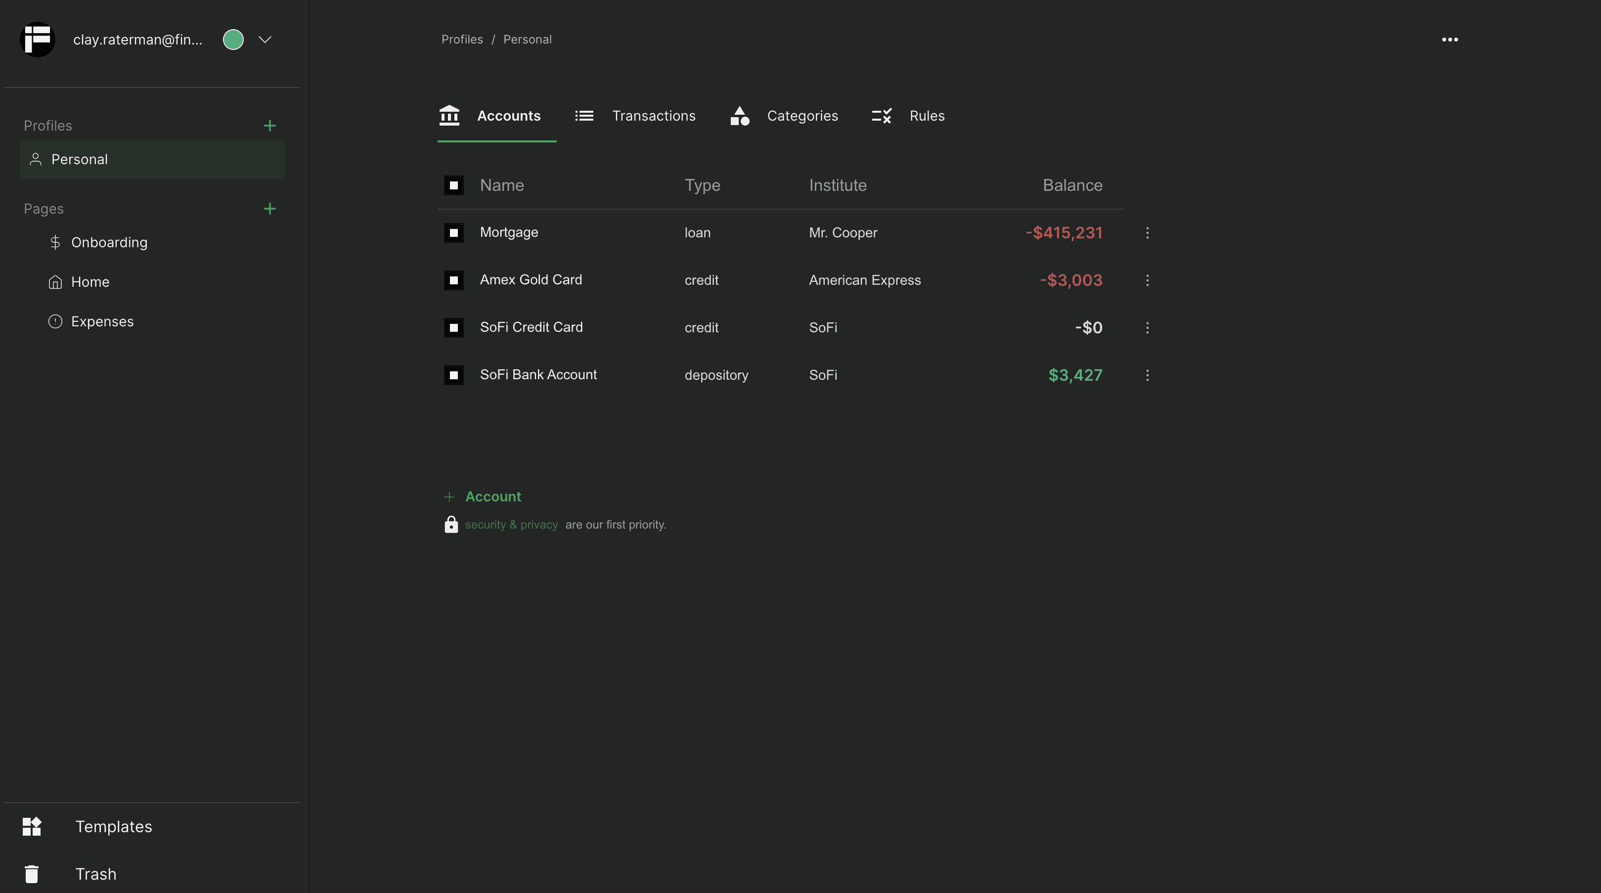Check the SoFi Bank Account row checkbox
Image resolution: width=1601 pixels, height=893 pixels.
454,375
